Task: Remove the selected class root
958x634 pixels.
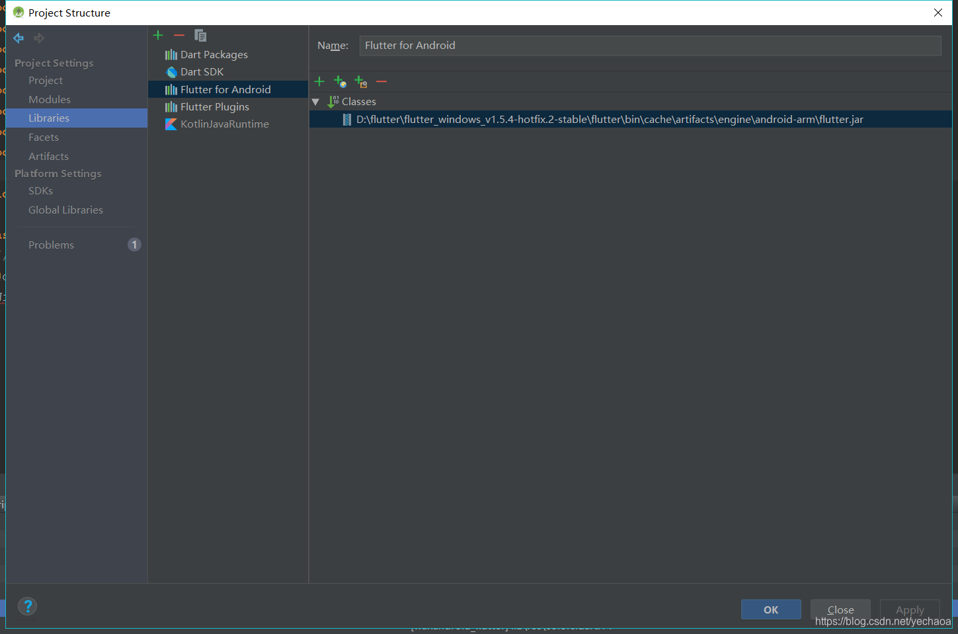Action: tap(381, 81)
